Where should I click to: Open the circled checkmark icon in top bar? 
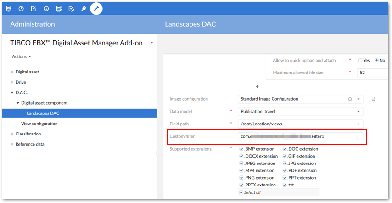tap(46, 9)
